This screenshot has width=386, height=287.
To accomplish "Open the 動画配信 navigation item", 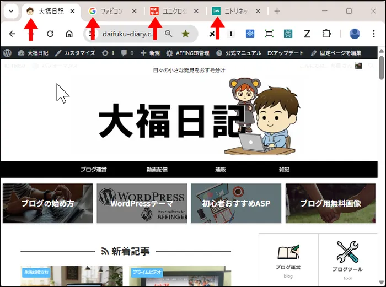I will pyautogui.click(x=157, y=170).
